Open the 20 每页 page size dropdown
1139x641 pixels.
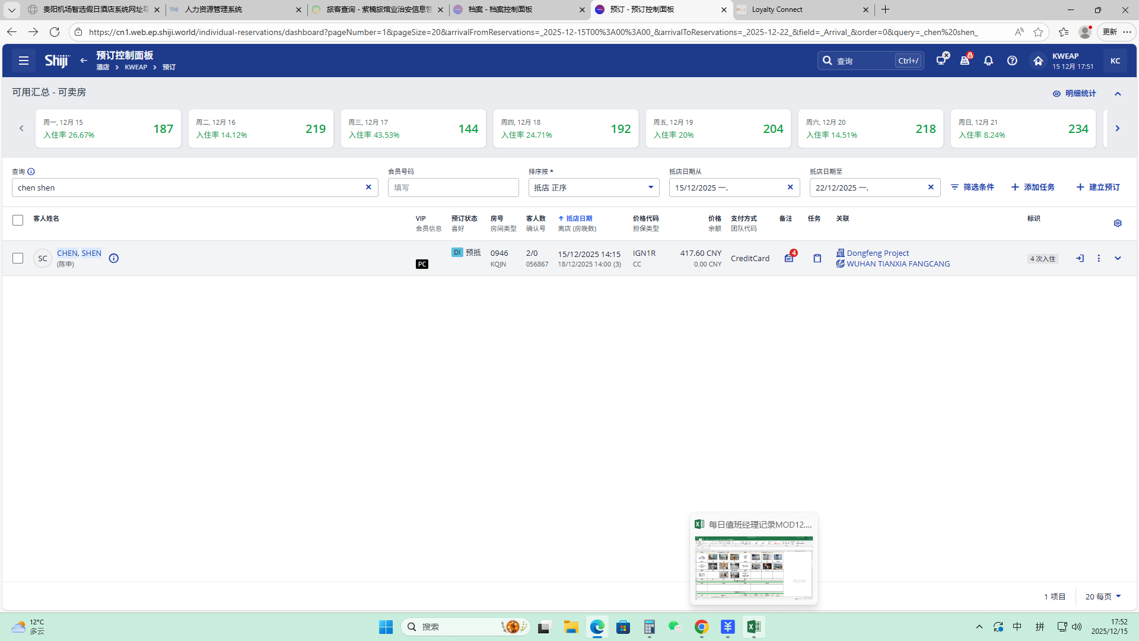tap(1103, 596)
